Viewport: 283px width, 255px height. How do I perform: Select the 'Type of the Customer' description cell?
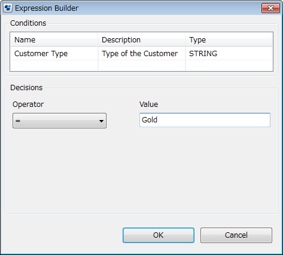(141, 53)
